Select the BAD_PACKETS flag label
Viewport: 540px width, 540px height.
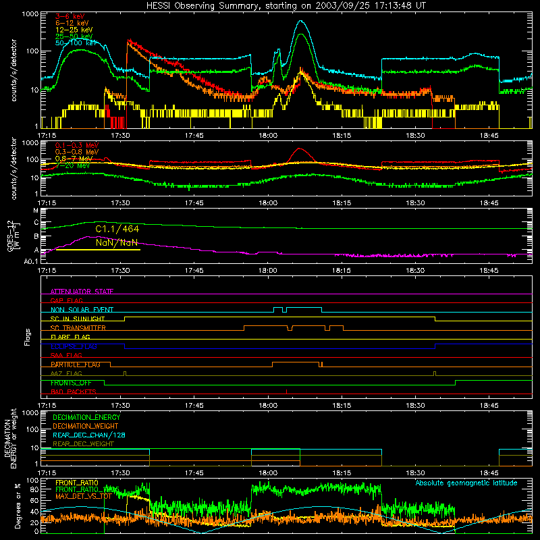pyautogui.click(x=74, y=391)
